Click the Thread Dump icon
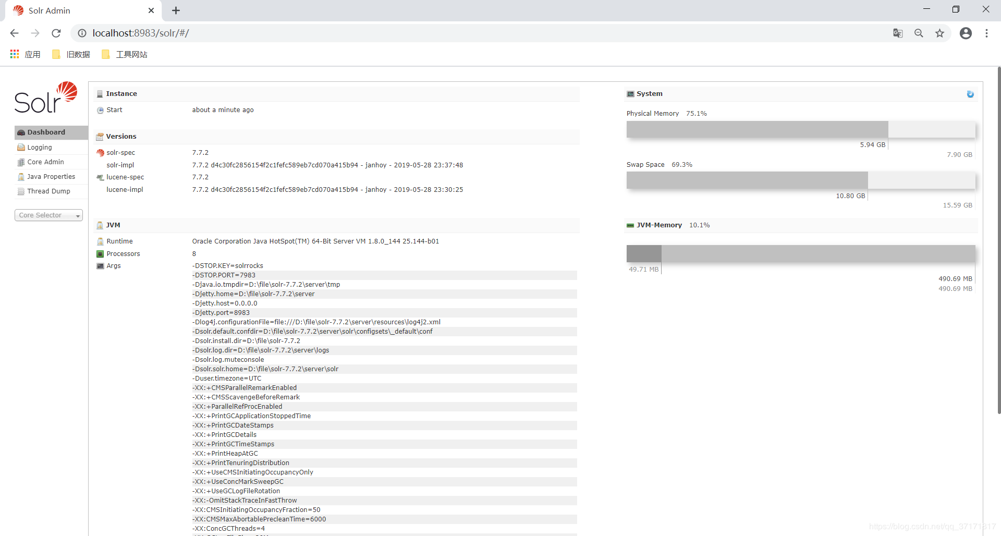Screen dimensions: 1001x536 21,191
